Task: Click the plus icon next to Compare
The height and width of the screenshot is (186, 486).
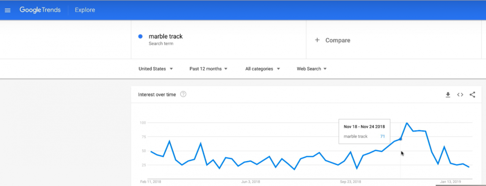Action: [x=317, y=40]
